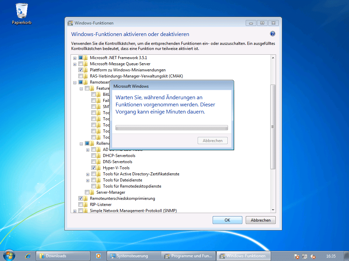
Task: Click the folder icon of RAS-Verbindungs-Manager-Verwaltungskit
Action: tap(86, 76)
